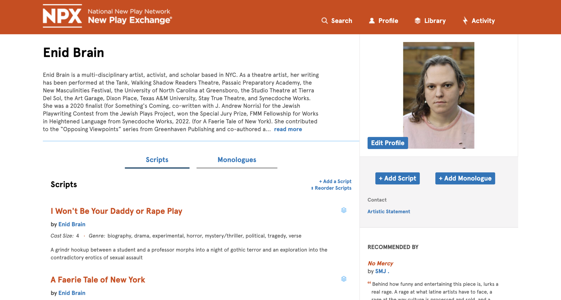Open the Artistic Statement link
The height and width of the screenshot is (300, 561).
[x=389, y=211]
